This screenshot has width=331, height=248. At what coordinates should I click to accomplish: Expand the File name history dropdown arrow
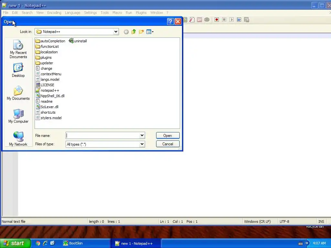point(142,135)
